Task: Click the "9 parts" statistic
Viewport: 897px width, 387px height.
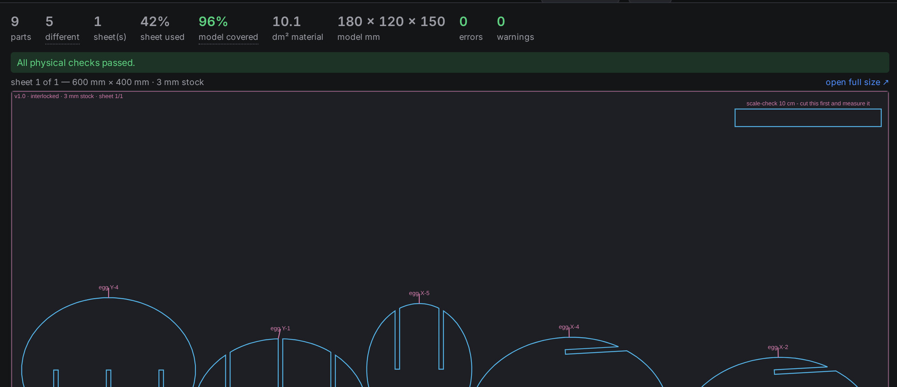Action: click(x=21, y=28)
